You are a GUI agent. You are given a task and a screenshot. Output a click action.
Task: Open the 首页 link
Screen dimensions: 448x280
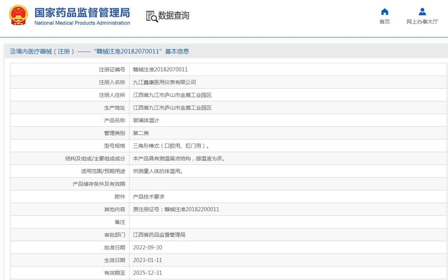(385, 22)
